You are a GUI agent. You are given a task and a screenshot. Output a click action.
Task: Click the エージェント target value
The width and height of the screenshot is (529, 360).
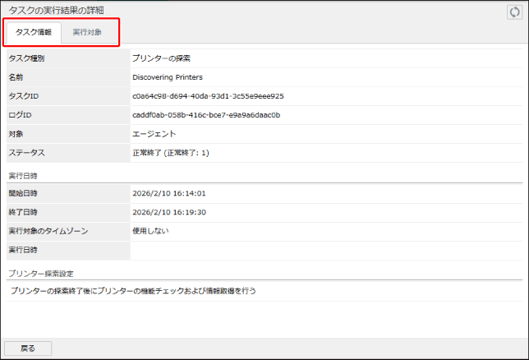point(154,134)
